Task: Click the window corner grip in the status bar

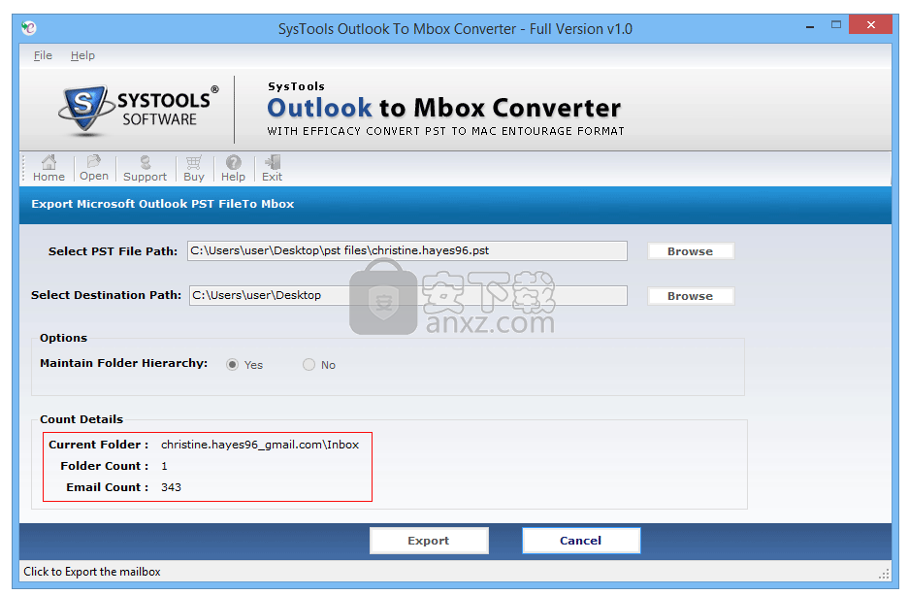Action: 884,574
